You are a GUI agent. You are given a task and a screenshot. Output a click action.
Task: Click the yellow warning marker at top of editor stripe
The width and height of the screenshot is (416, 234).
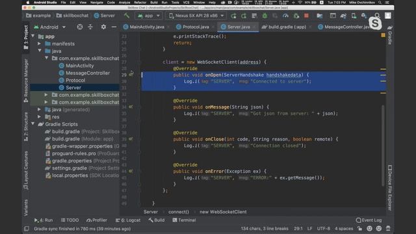383,35
